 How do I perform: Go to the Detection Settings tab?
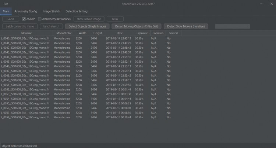coord(77,11)
